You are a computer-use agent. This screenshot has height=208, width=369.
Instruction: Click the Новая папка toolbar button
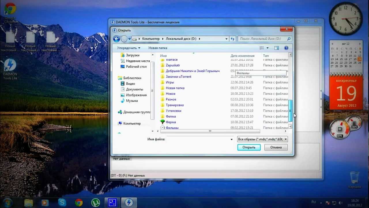pyautogui.click(x=158, y=48)
